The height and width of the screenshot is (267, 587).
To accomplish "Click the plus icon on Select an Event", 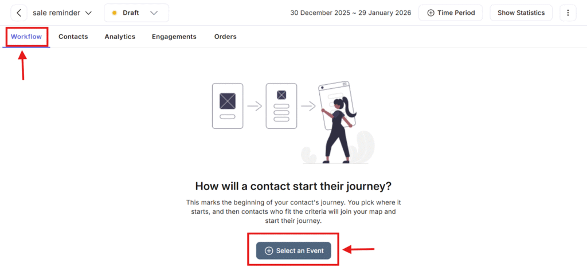I will pyautogui.click(x=269, y=251).
